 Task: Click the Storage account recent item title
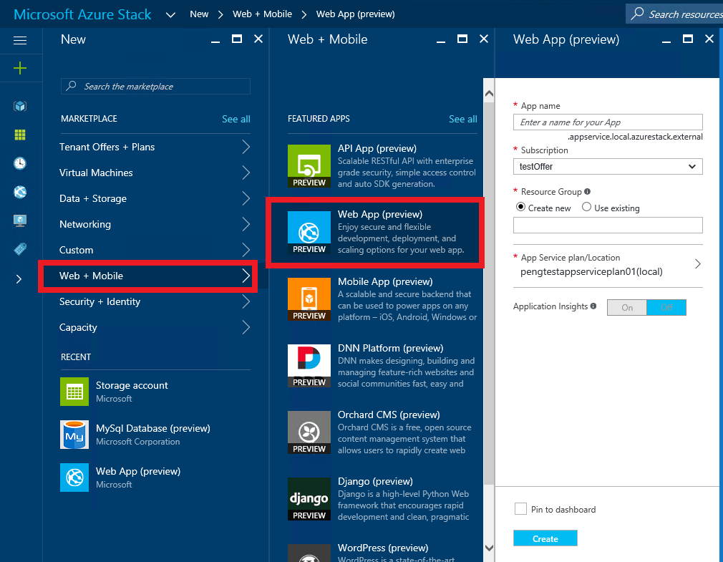pos(132,385)
